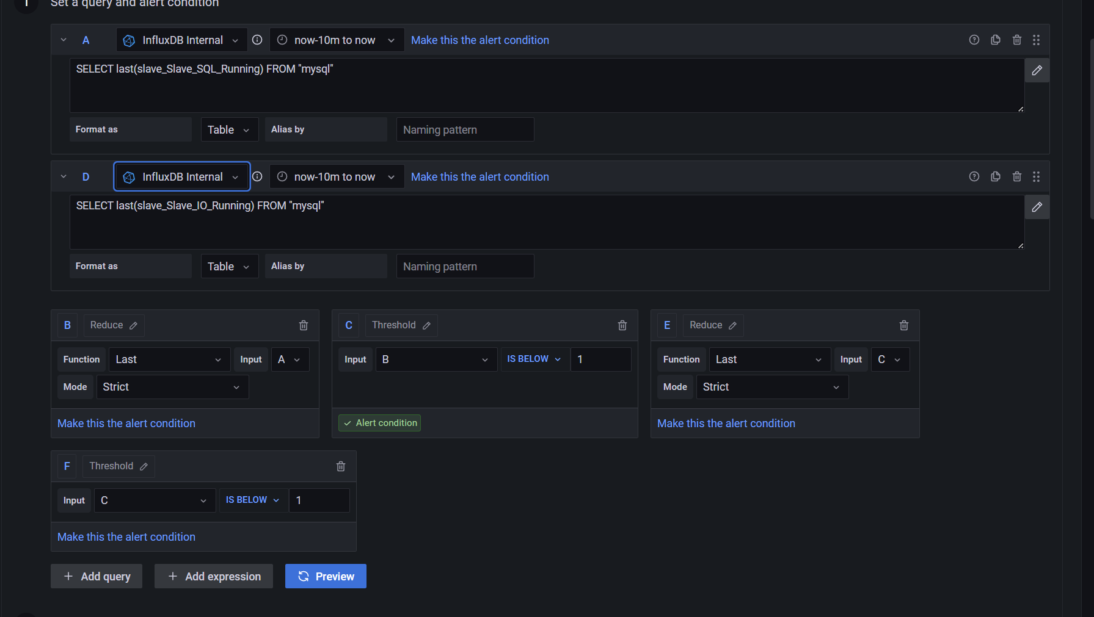Edit expression B Reduce type
1094x617 pixels.
click(114, 325)
